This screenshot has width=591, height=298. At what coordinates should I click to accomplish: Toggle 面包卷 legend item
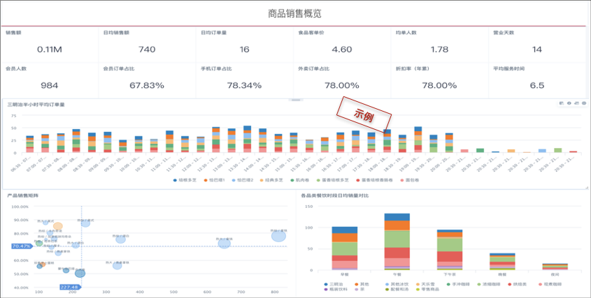coord(411,180)
